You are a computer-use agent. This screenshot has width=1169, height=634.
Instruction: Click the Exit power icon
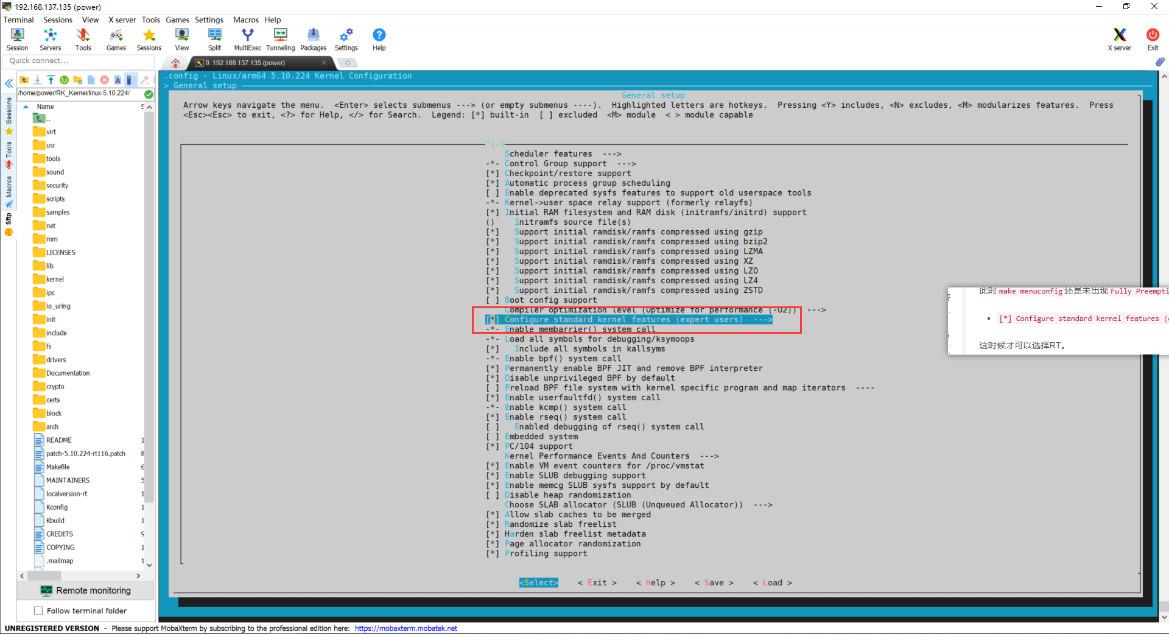tap(1153, 40)
